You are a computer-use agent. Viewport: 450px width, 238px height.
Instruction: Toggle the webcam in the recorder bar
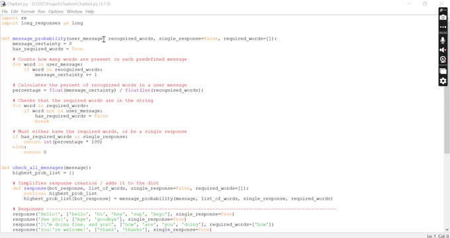pos(443,59)
